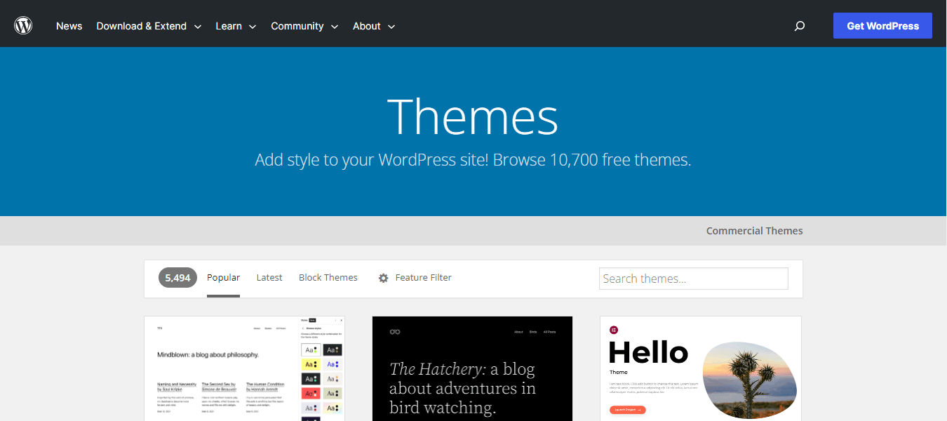Click the WordPress logo icon
The image size is (947, 421).
(x=23, y=26)
